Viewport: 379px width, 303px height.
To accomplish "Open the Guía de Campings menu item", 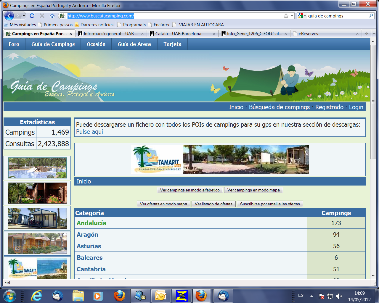I will tap(53, 44).
